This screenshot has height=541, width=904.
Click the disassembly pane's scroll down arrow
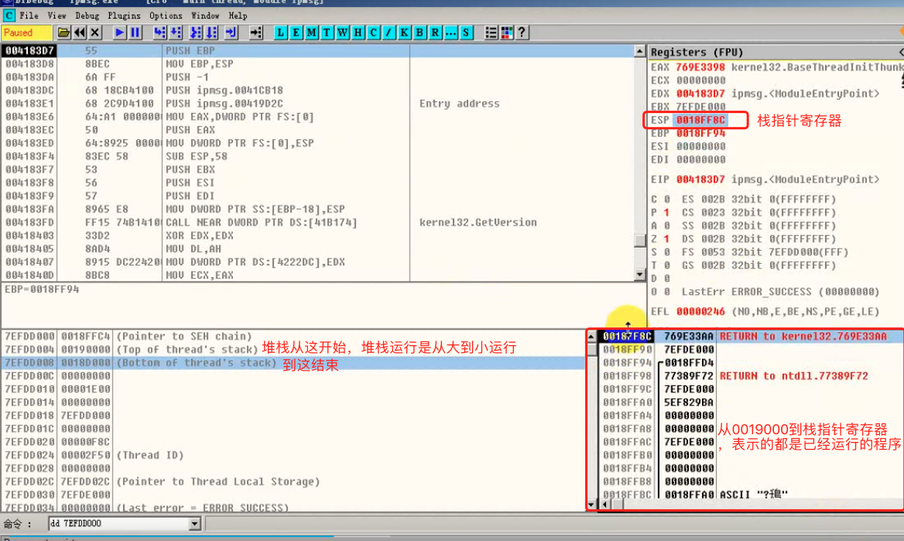tap(639, 275)
